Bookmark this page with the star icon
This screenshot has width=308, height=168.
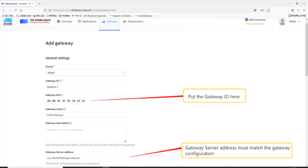(x=268, y=10)
